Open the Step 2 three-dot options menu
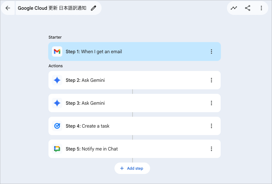 tap(211, 80)
